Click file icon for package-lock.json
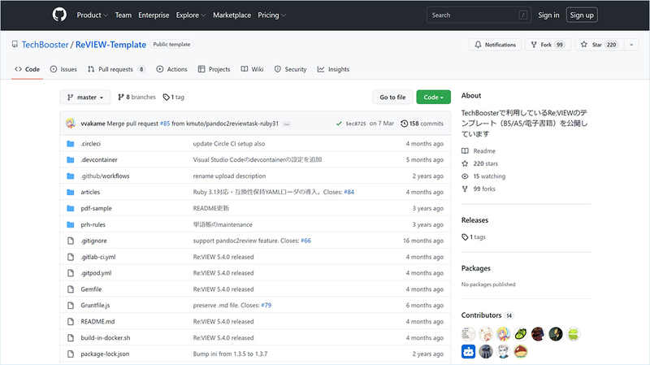Image resolution: width=650 pixels, height=365 pixels. 71,354
